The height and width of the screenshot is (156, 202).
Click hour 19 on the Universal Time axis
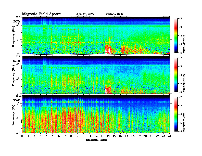[139, 136]
